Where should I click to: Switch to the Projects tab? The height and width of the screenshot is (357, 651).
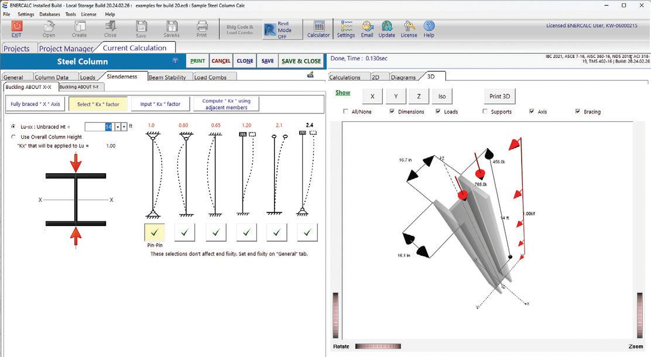point(16,48)
